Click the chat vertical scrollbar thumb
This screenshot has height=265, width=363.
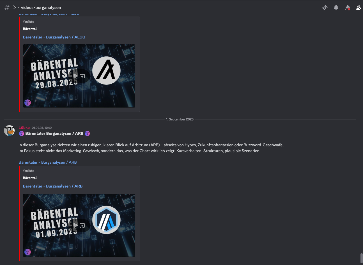tap(361, 258)
